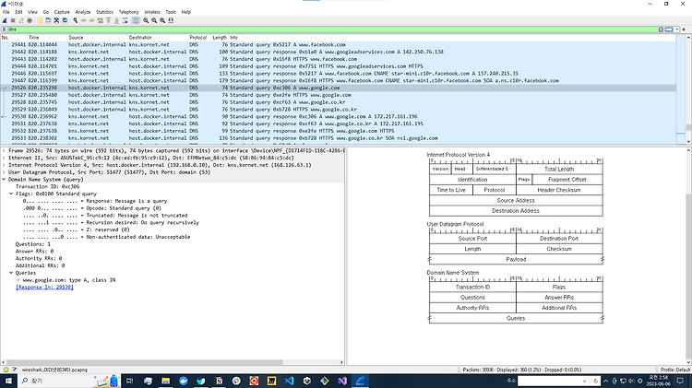Open the Telephony menu
The width and height of the screenshot is (692, 388).
coord(128,12)
